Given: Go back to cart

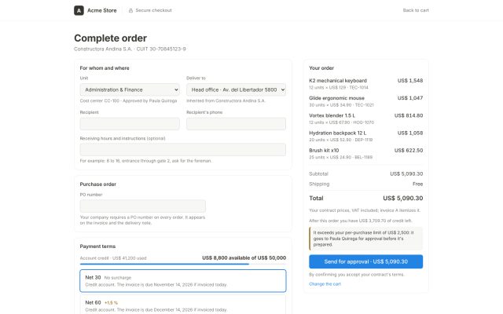Looking at the screenshot, I should [416, 10].
